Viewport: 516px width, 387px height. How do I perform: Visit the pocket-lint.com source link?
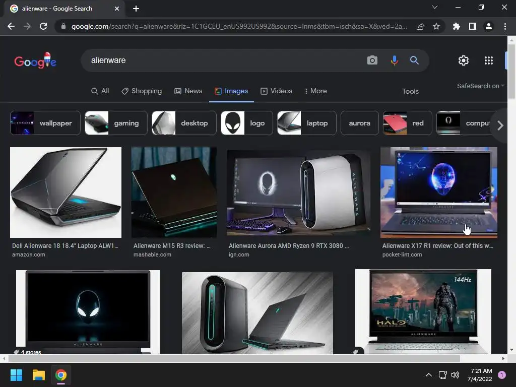[x=402, y=254]
